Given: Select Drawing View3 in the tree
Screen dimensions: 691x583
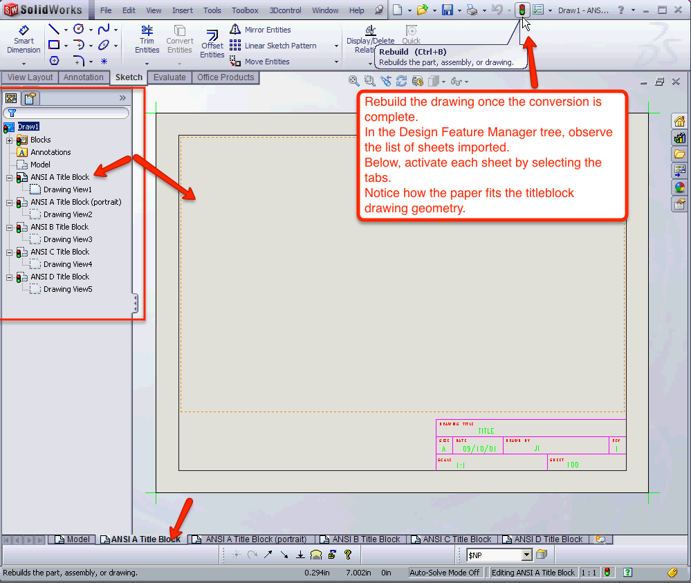Looking at the screenshot, I should (x=68, y=239).
